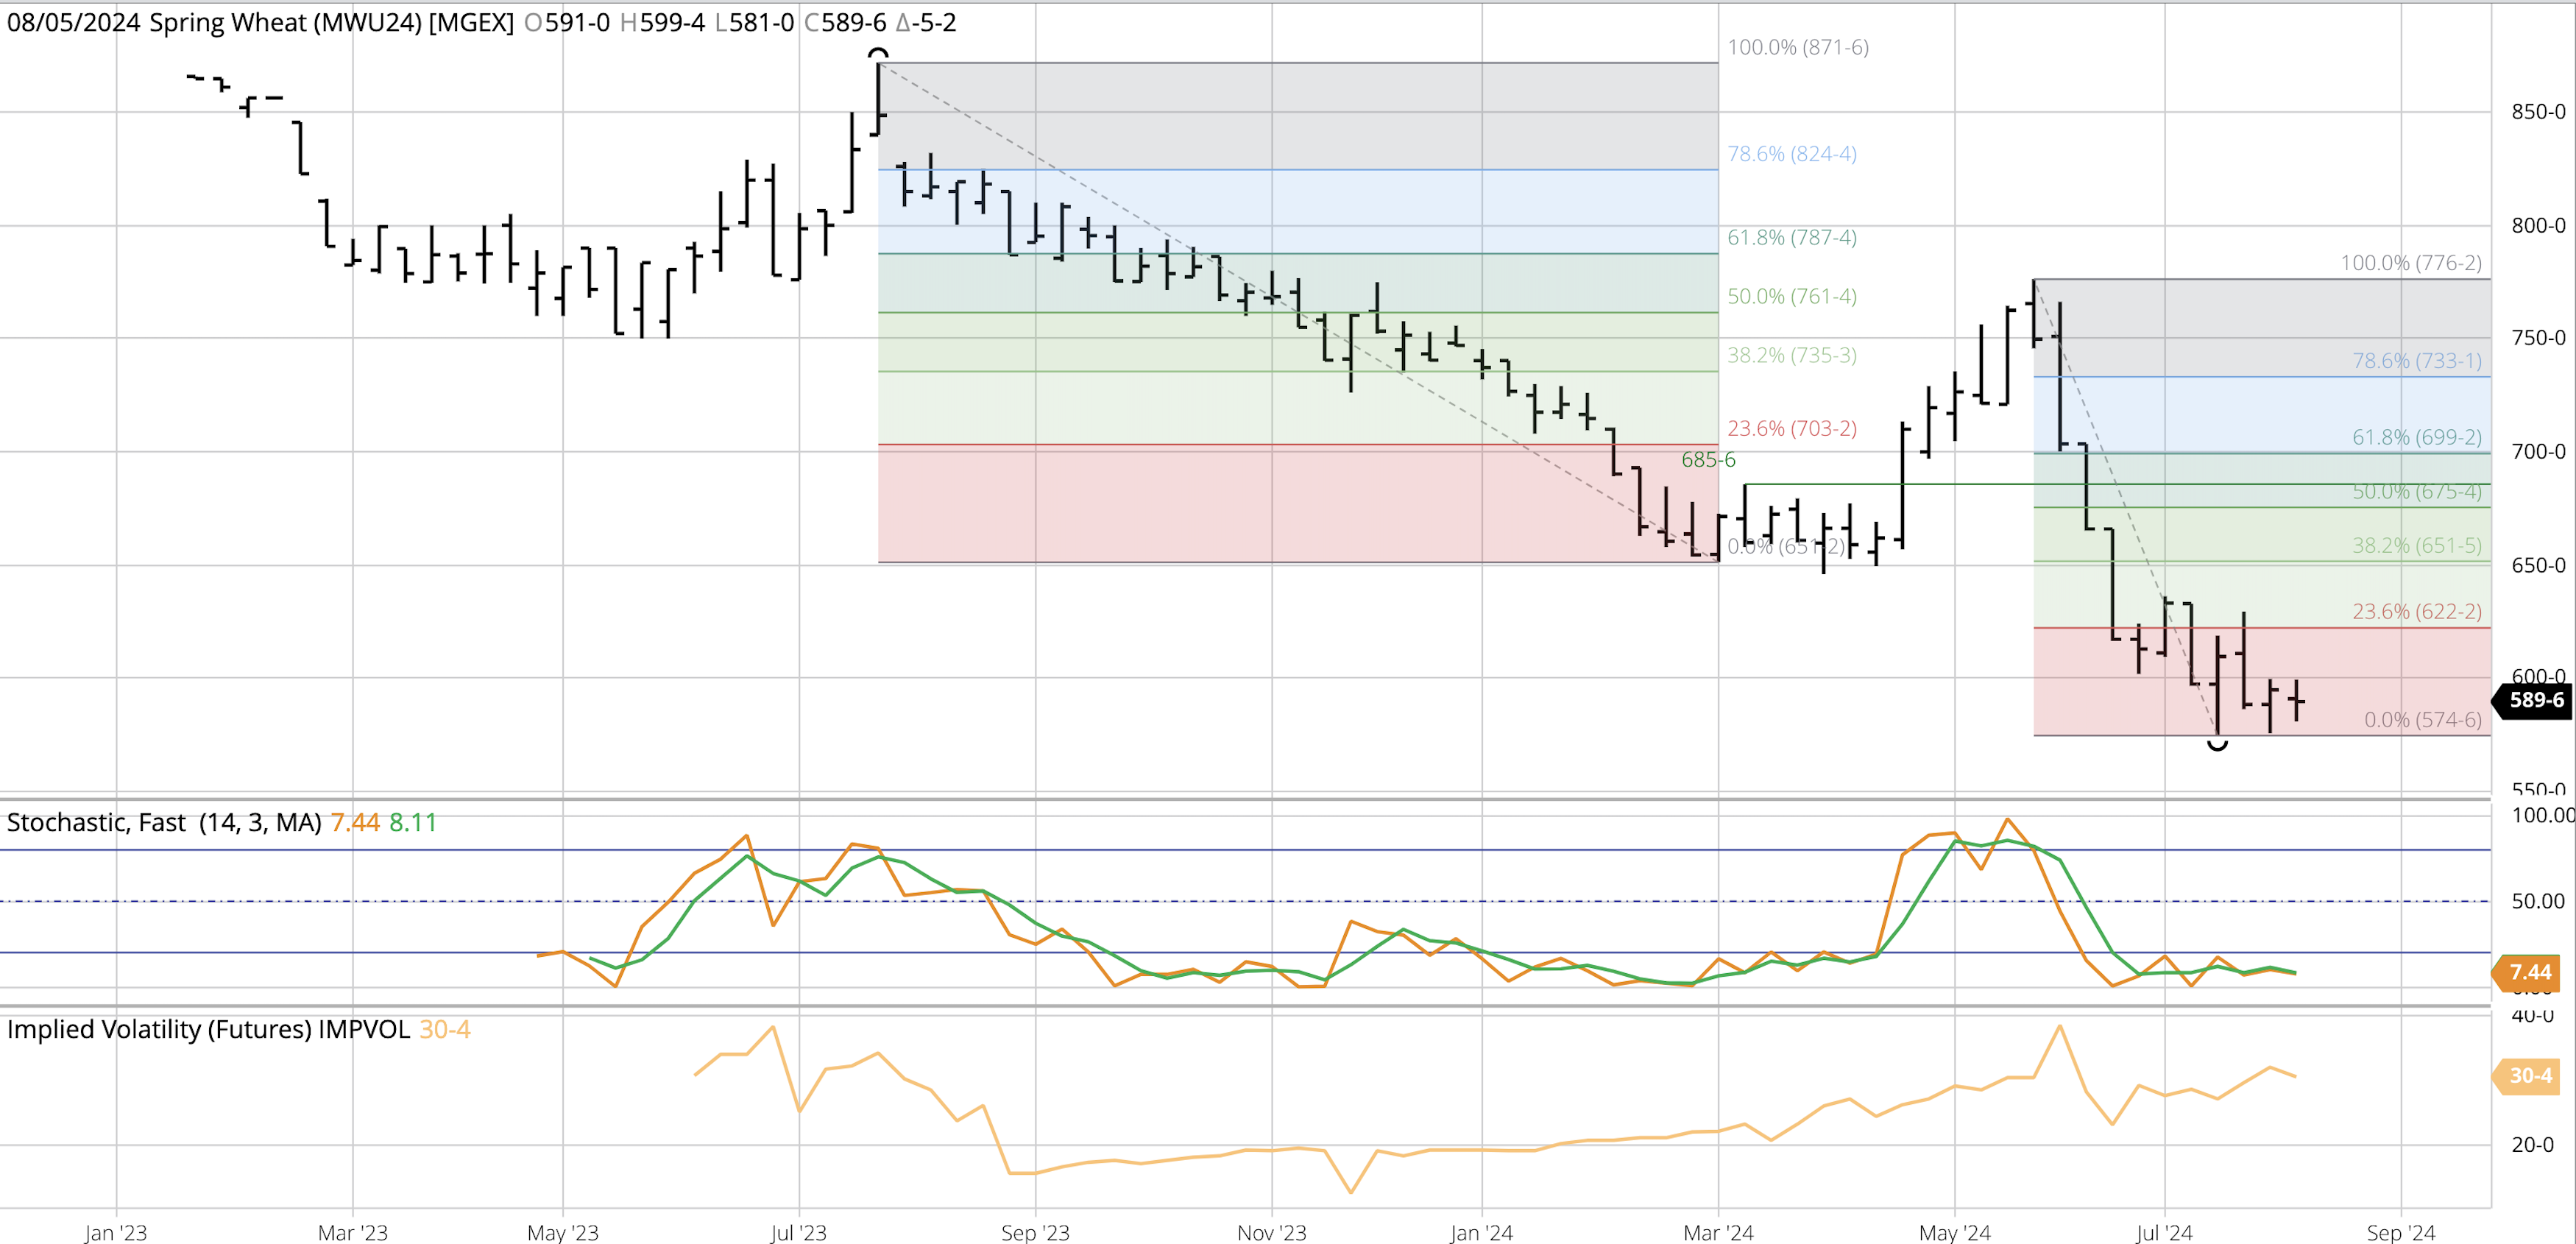Screen dimensions: 2576x1244
Task: Click the 0.0% (574-6) Fibonacci label
Action: 2422,720
